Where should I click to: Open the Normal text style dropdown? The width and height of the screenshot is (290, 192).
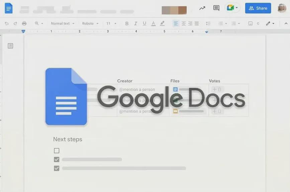pyautogui.click(x=63, y=23)
